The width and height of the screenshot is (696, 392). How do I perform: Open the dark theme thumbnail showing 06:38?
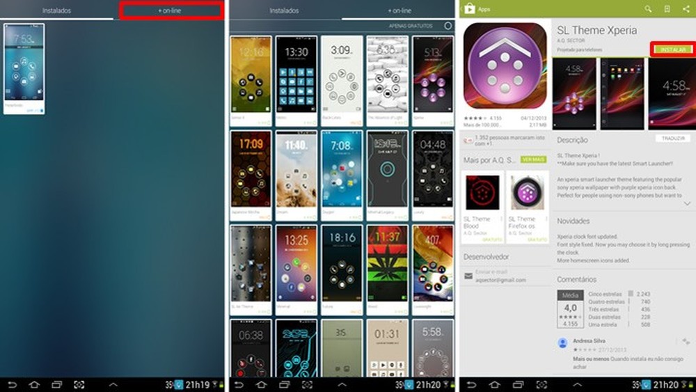click(251, 348)
